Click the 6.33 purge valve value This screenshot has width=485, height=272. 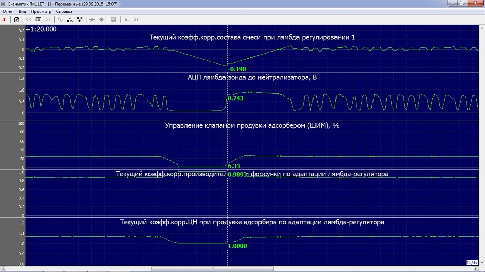point(234,166)
